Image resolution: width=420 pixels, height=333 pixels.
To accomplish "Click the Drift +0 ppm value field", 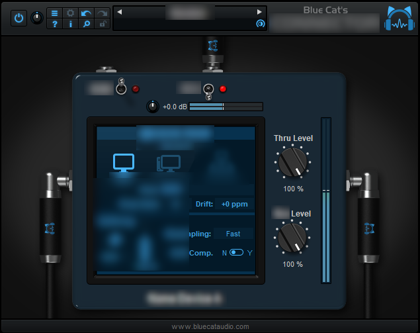I will [x=234, y=204].
